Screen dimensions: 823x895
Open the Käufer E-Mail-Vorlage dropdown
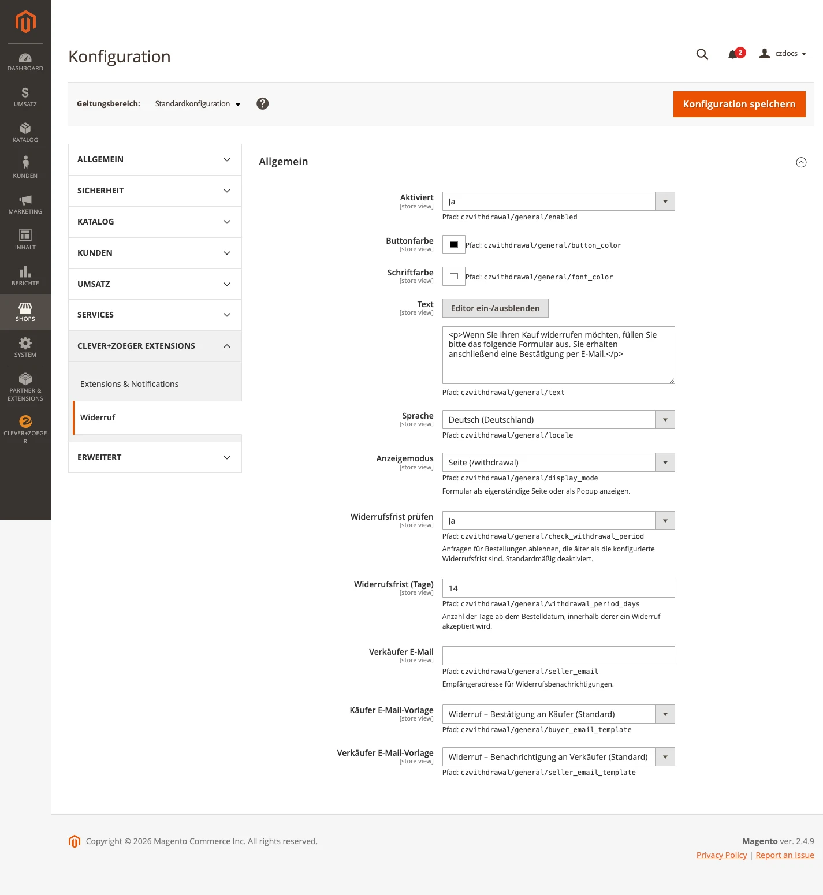coord(558,714)
